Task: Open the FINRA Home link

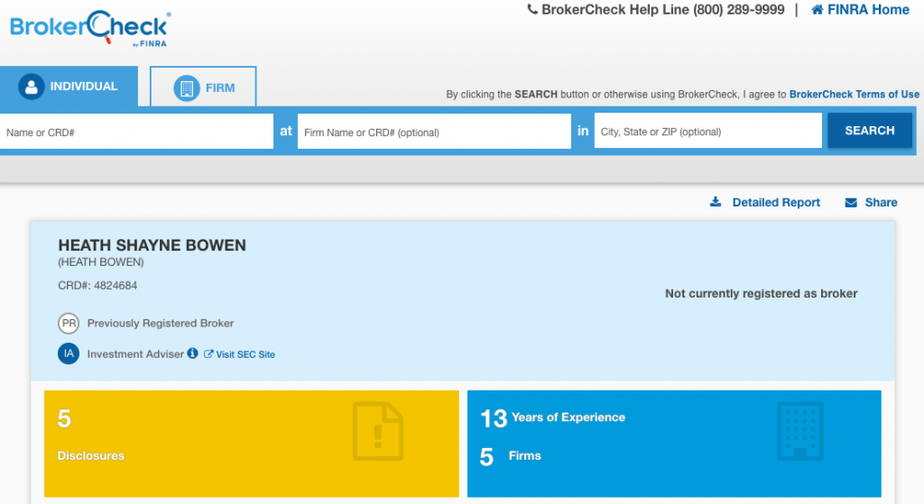Action: (868, 9)
